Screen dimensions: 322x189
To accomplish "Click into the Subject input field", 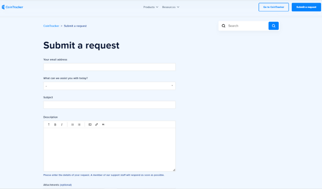I will pos(109,105).
